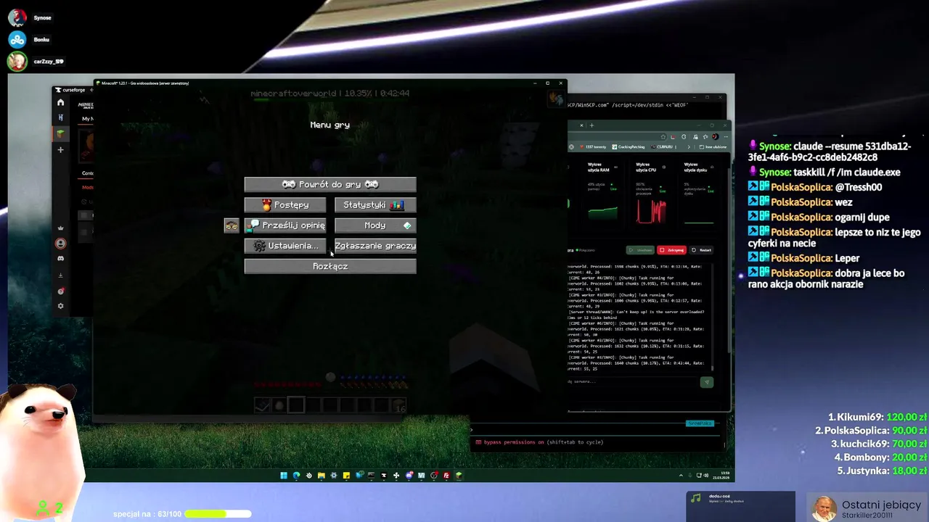Click server console command input field
This screenshot has width=929, height=522.
633,382
